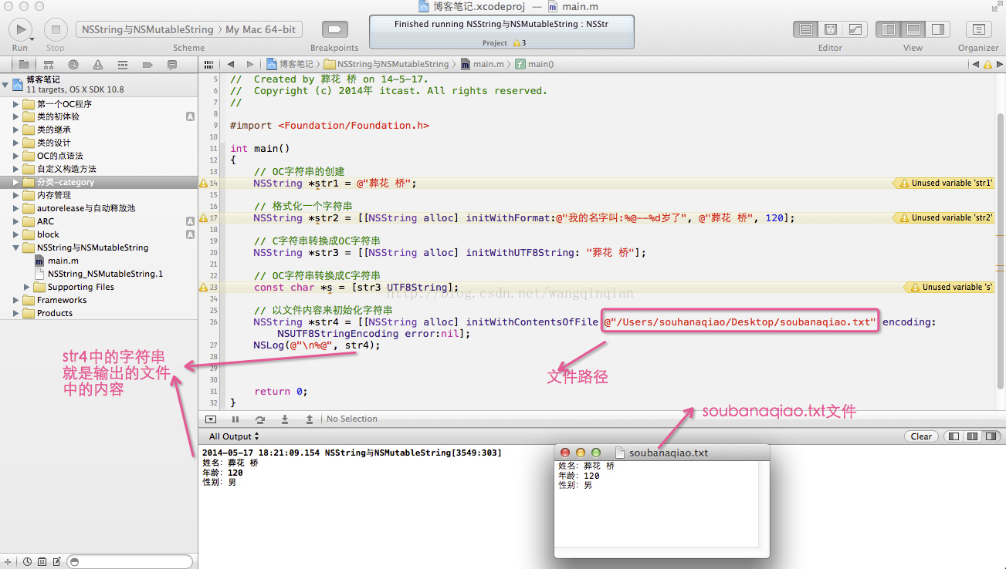The image size is (1006, 569).
Task: Stop the running program
Action: click(x=55, y=29)
